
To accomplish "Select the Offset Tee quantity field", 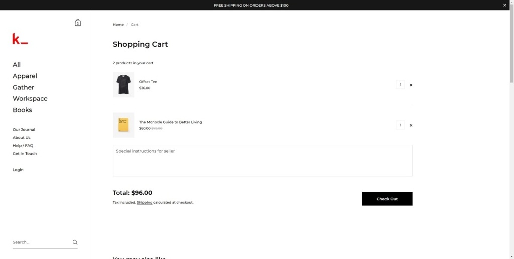I will click(400, 85).
